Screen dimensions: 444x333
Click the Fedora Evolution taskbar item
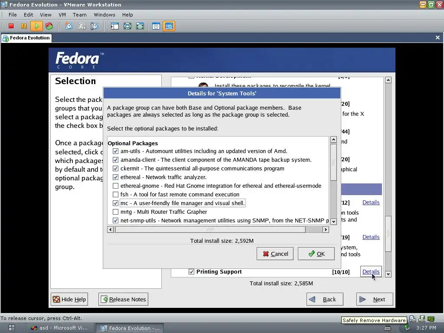tap(130, 328)
